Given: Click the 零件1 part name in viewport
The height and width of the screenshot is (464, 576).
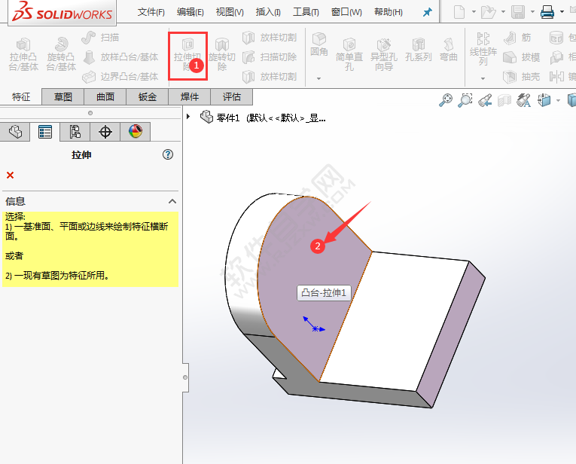Looking at the screenshot, I should (x=227, y=118).
